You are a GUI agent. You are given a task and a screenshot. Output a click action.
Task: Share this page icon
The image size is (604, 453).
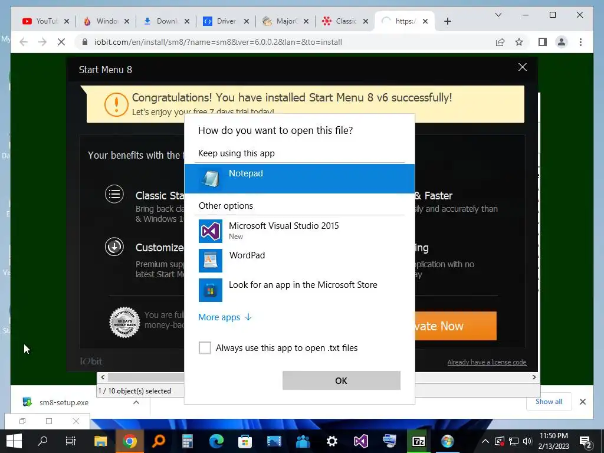(x=500, y=42)
